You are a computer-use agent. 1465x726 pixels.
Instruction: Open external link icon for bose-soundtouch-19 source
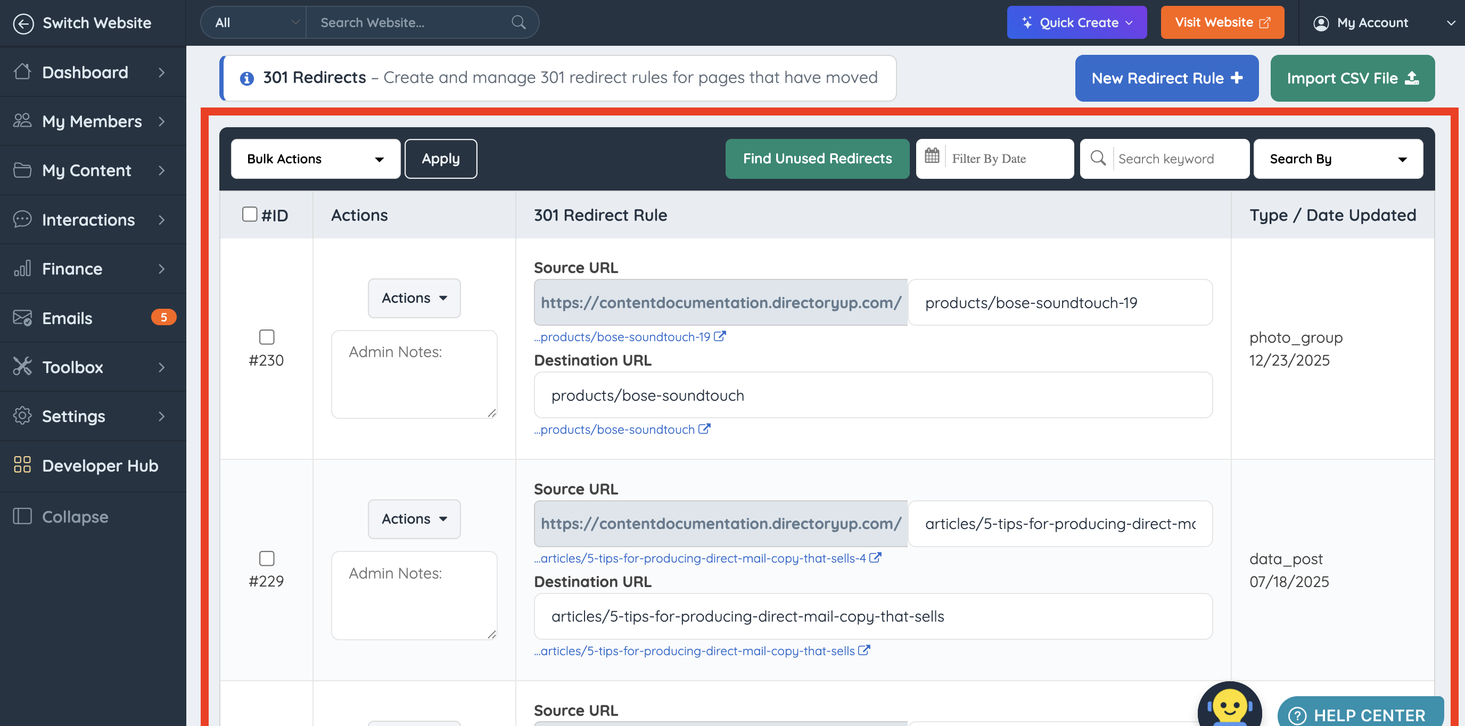click(720, 336)
